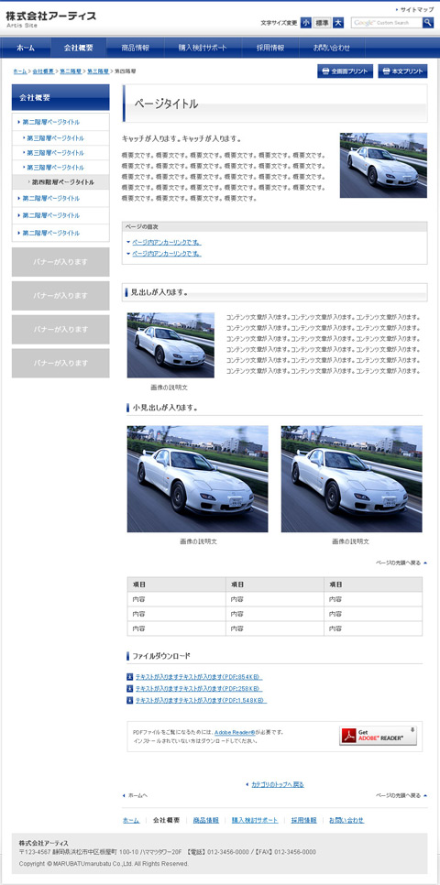Click the car thumbnail beside the summary text
The height and width of the screenshot is (885, 440).
click(383, 166)
